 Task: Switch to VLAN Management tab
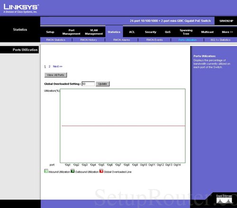coord(94,32)
